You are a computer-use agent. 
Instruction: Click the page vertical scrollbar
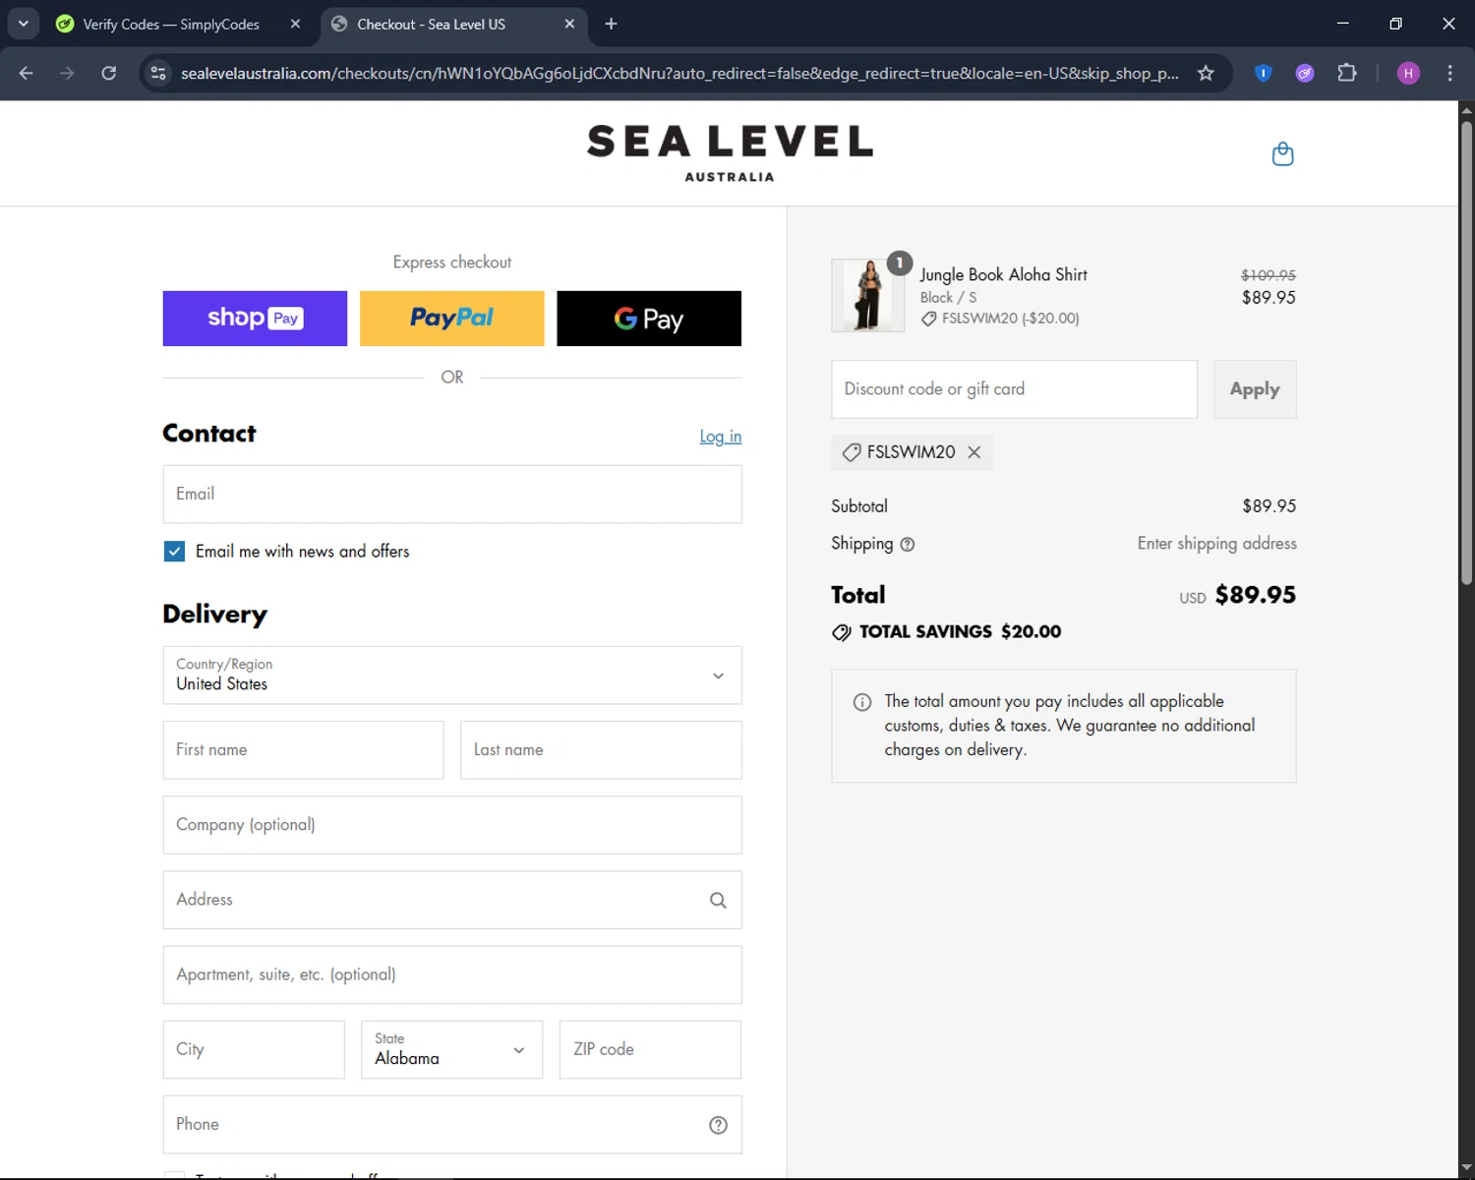pyautogui.click(x=1466, y=354)
